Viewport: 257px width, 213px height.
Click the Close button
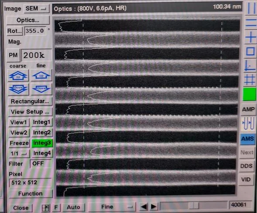[x=21, y=208]
